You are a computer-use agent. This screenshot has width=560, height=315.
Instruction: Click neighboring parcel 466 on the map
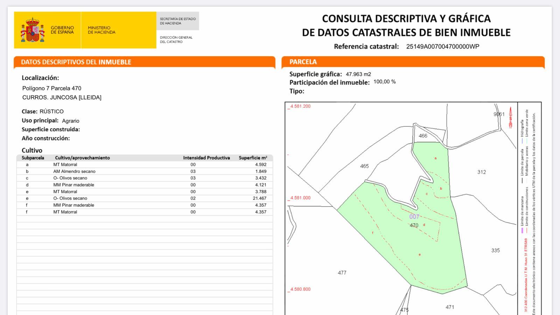point(423,136)
